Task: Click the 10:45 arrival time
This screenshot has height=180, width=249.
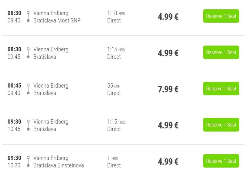Action: (x=14, y=129)
